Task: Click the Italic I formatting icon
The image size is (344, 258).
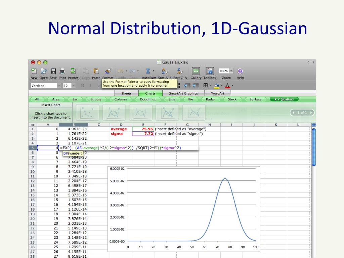Action: pos(90,86)
